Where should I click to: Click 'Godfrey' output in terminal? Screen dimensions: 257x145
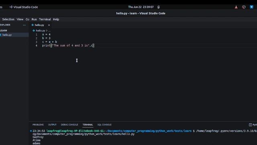coord(38,137)
